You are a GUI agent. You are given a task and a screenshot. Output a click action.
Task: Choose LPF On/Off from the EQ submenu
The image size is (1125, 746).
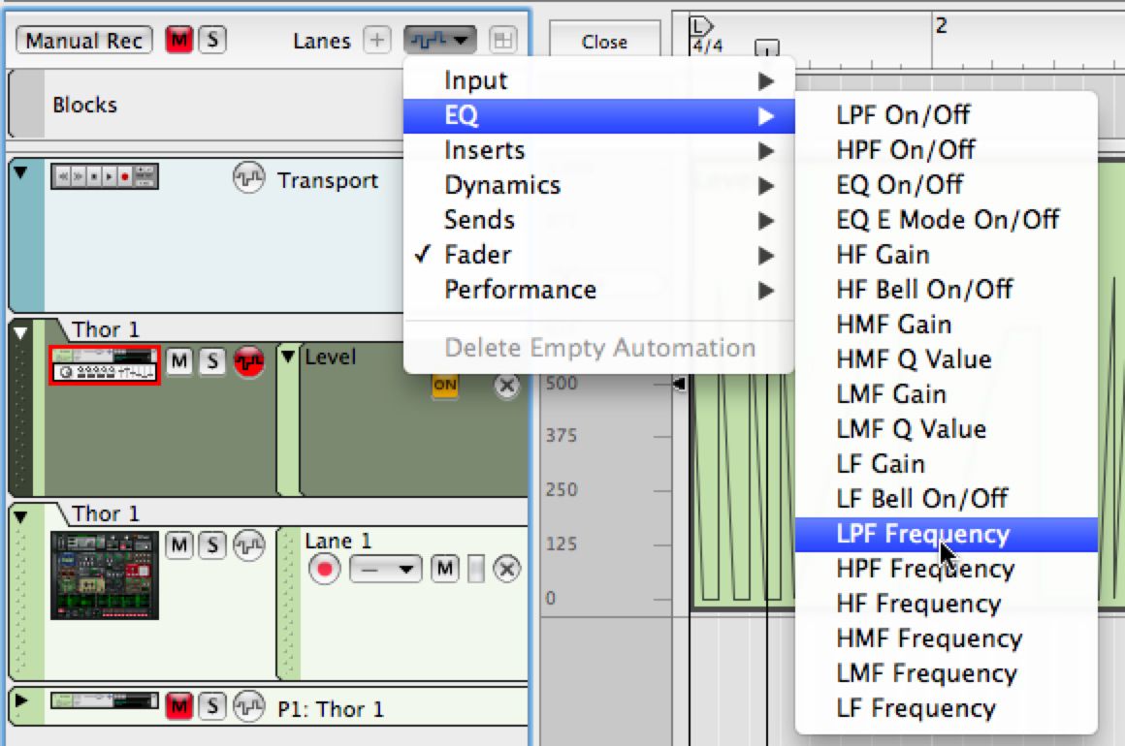click(947, 114)
